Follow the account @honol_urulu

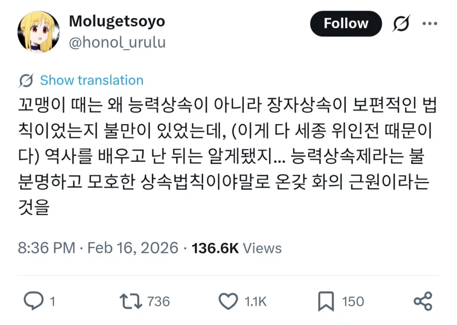[346, 23]
